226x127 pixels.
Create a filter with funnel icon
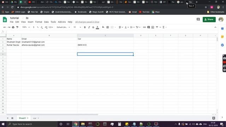[x=157, y=27]
